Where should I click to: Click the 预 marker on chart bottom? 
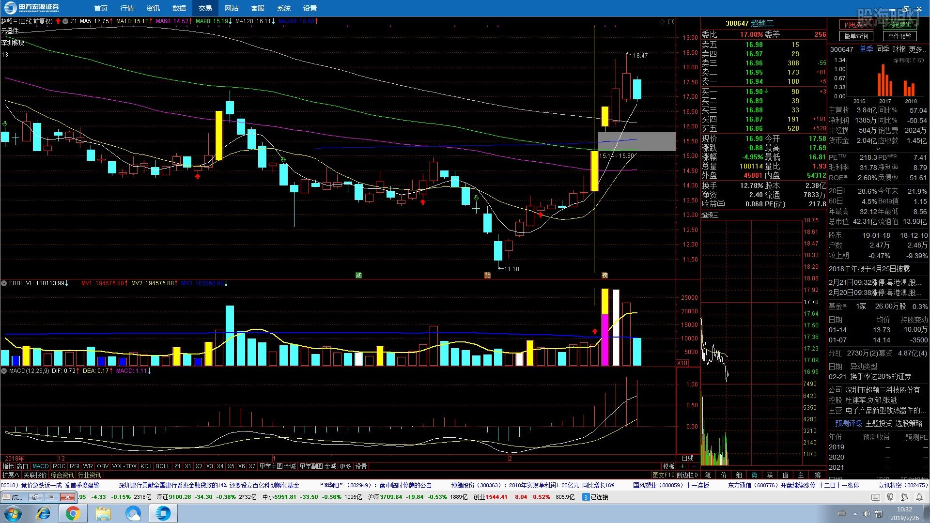pyautogui.click(x=487, y=275)
